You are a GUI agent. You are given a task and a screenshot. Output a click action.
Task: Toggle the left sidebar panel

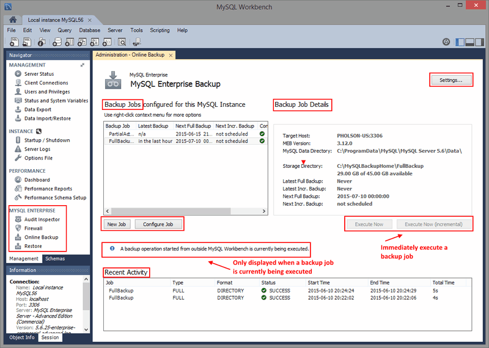click(x=460, y=42)
